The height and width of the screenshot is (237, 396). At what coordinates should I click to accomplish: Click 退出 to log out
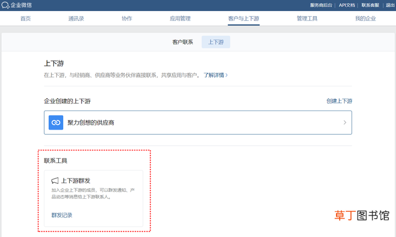[x=390, y=5]
